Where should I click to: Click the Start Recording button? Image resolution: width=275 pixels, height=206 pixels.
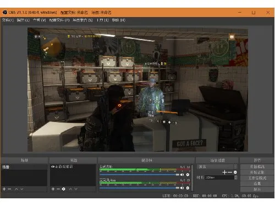(257, 172)
